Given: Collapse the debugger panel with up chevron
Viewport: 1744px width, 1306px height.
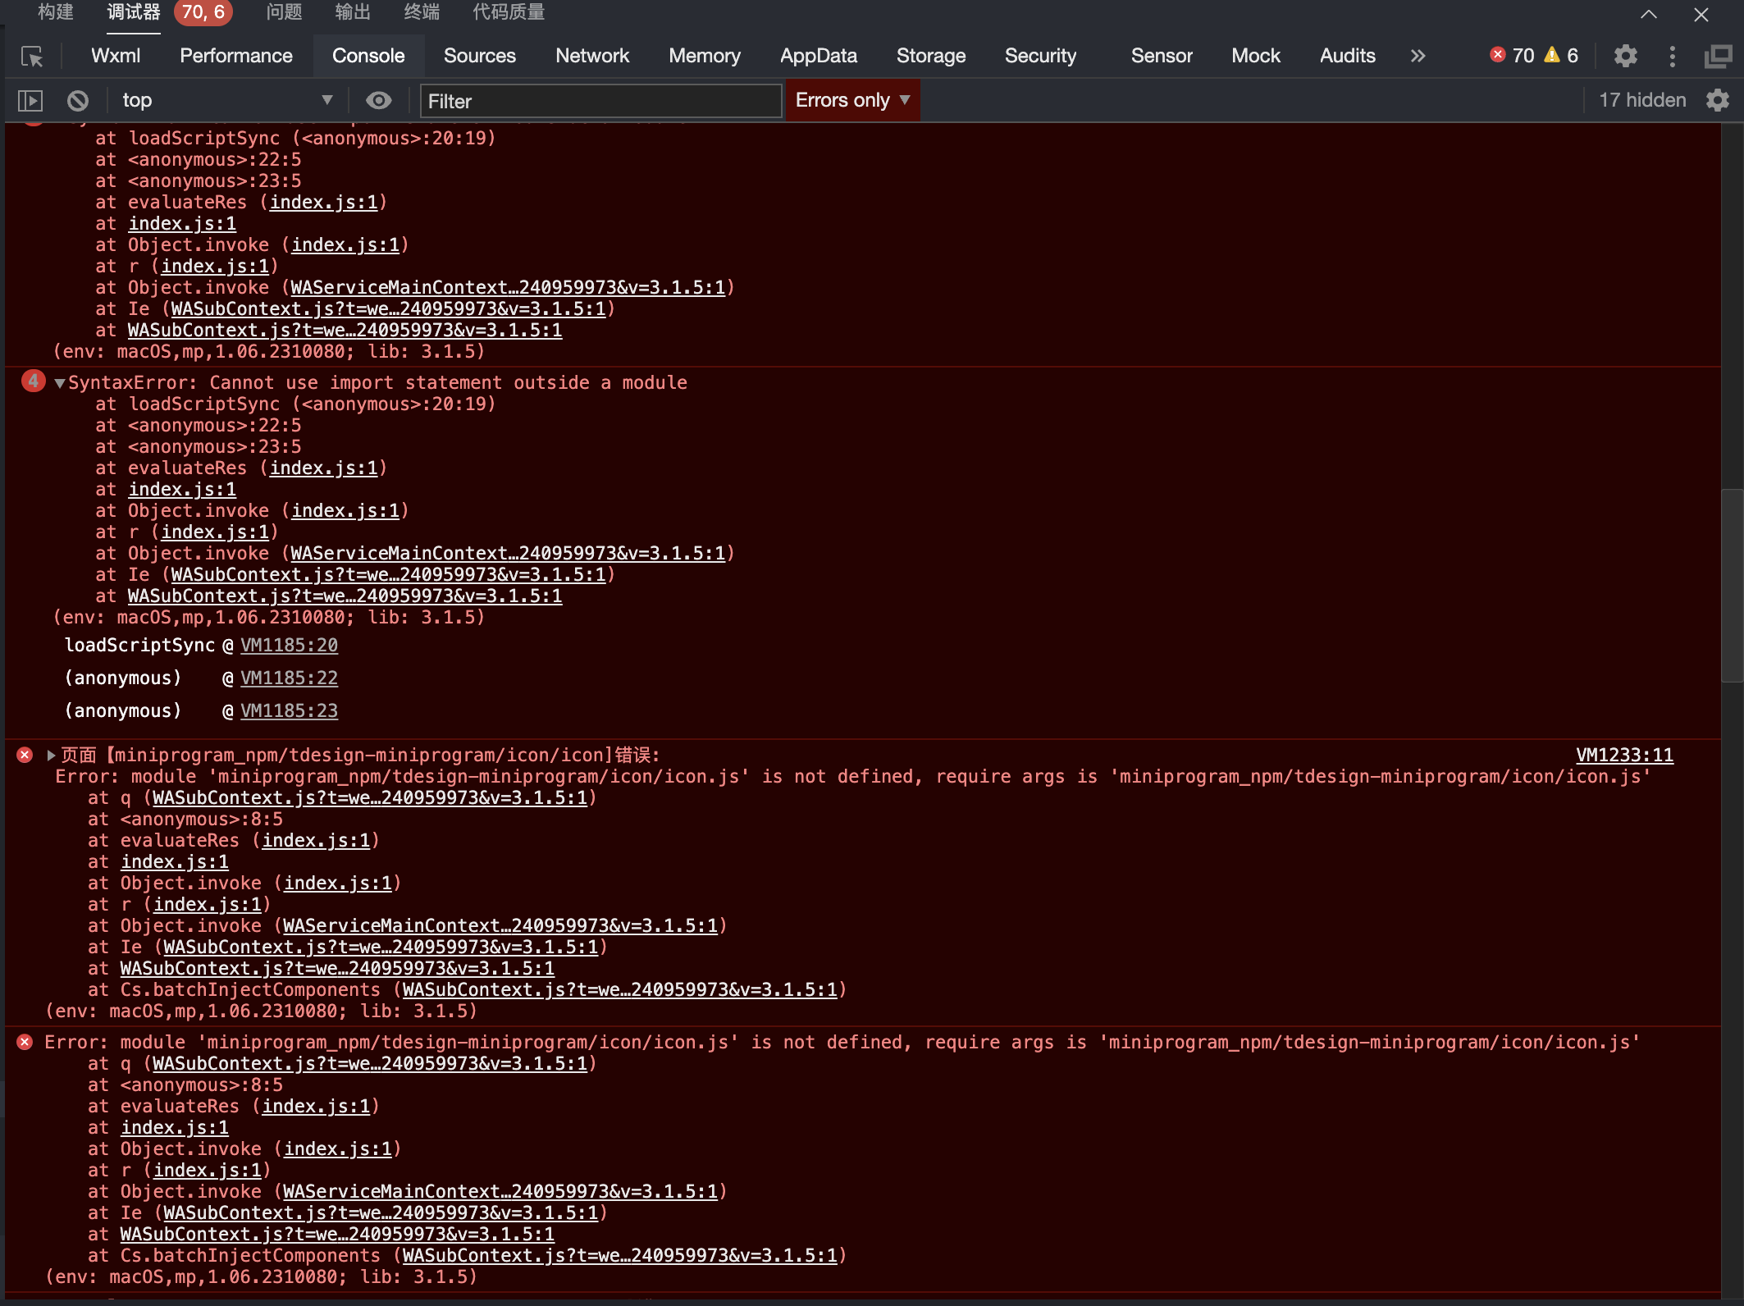Looking at the screenshot, I should pos(1649,14).
